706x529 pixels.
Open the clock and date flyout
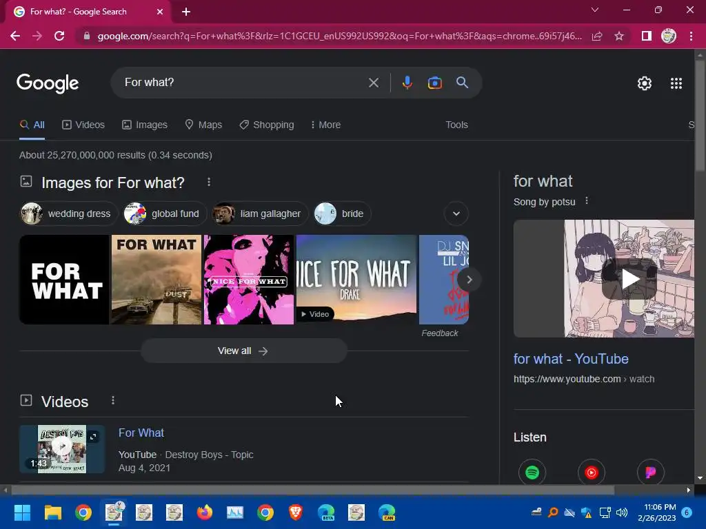[657, 512]
